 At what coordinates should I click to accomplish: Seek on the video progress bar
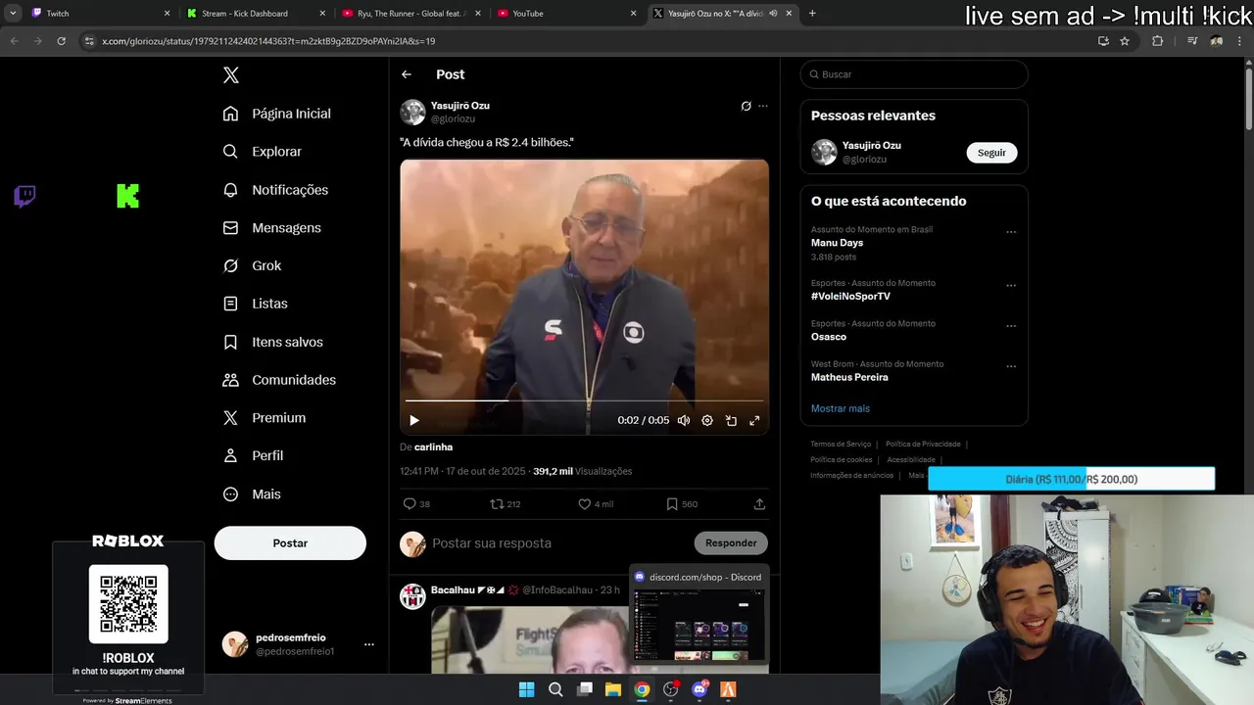584,400
